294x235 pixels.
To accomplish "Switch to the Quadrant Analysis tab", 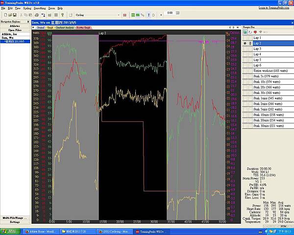I will tap(65, 28).
